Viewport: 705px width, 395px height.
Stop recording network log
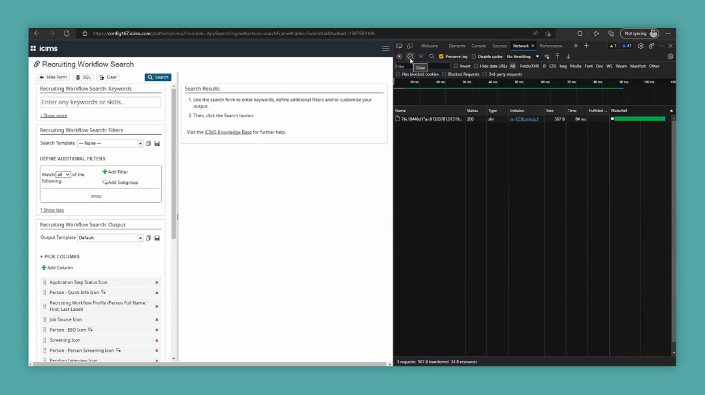(399, 57)
